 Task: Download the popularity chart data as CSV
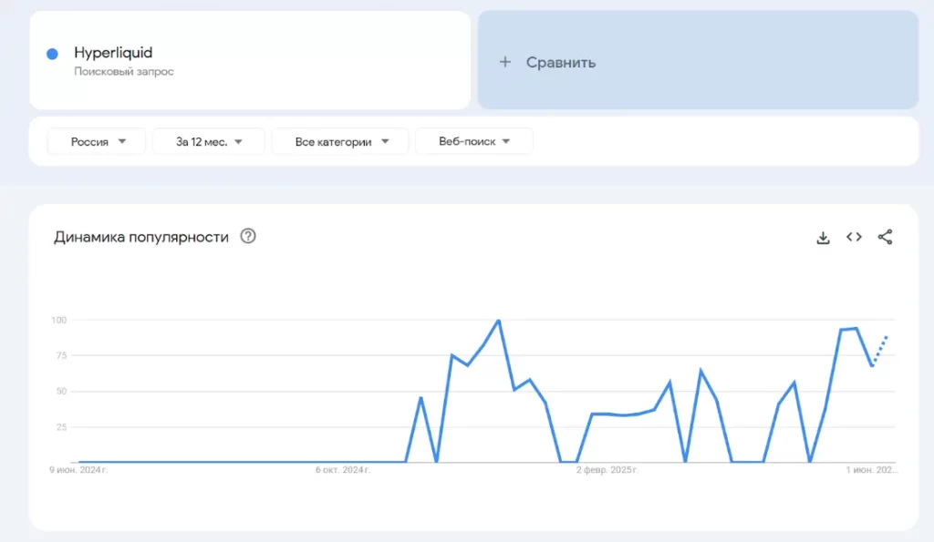point(823,238)
